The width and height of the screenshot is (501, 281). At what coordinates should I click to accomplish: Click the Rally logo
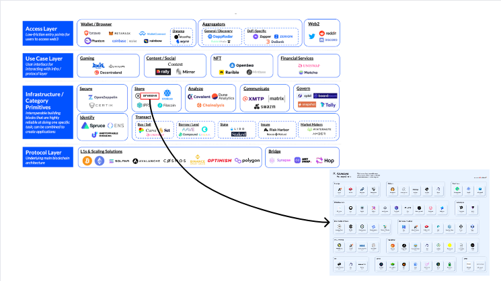click(163, 72)
